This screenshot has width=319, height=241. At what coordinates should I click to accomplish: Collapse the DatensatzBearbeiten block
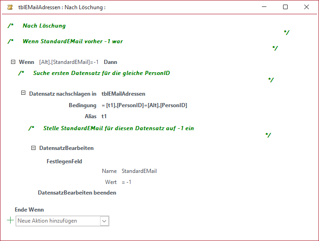pos(33,148)
